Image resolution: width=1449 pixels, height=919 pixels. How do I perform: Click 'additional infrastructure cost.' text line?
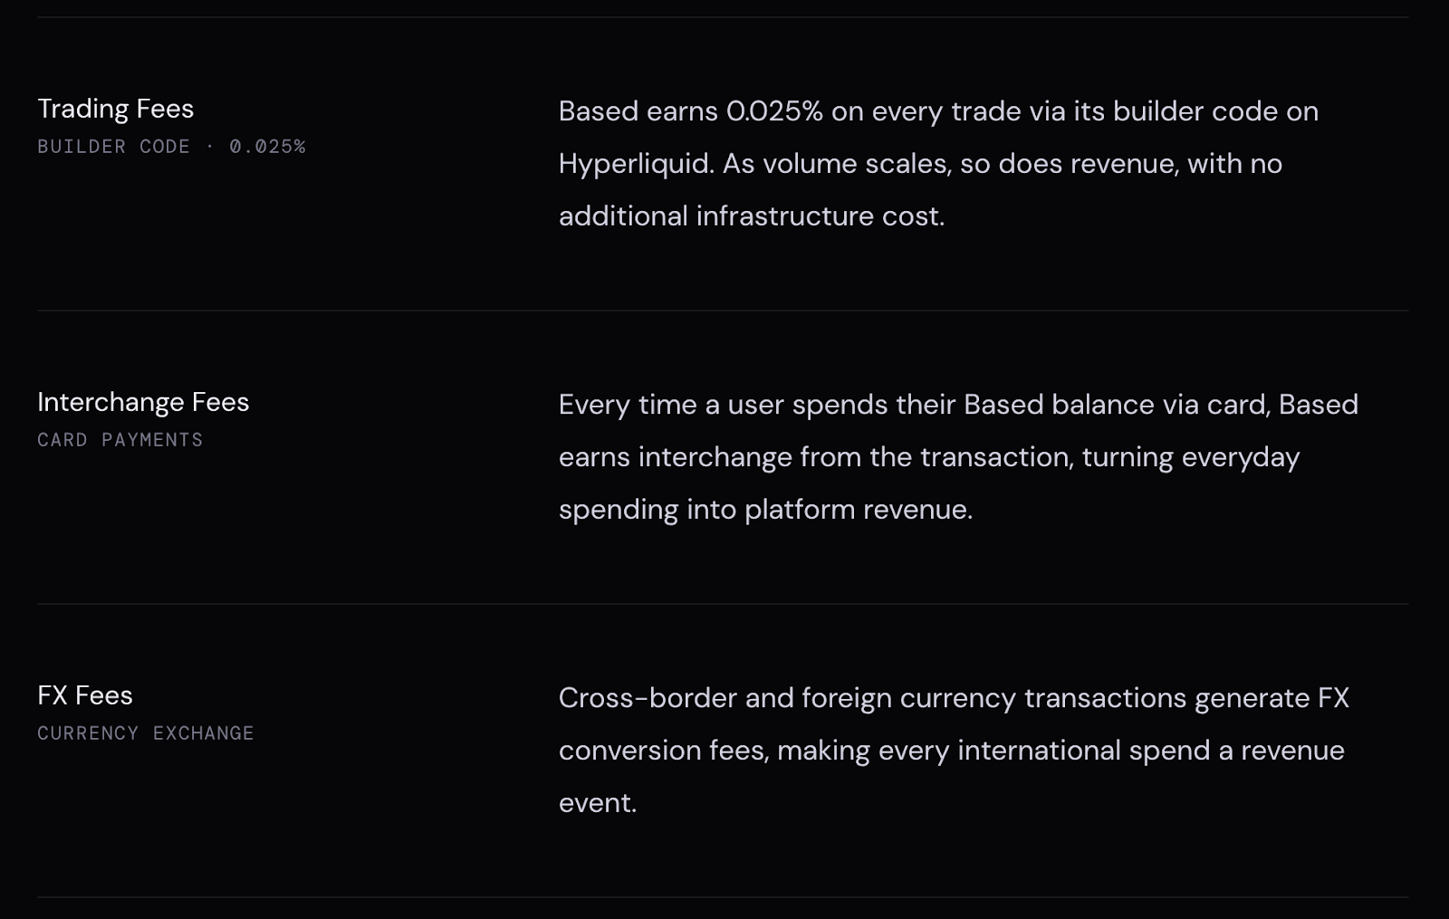click(752, 216)
